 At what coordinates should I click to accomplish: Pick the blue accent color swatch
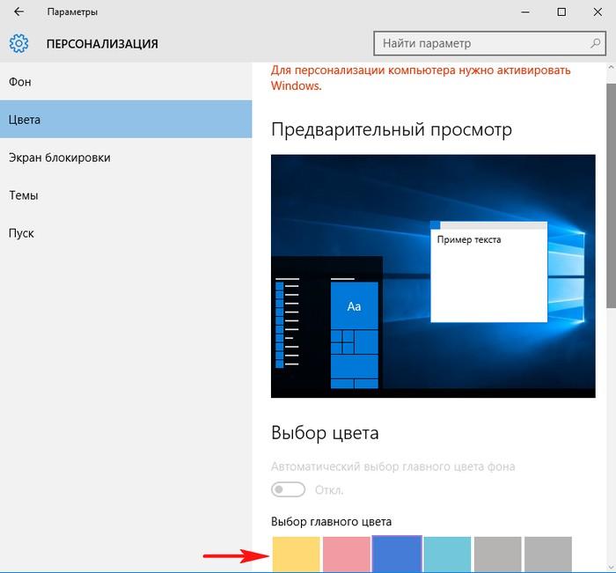point(397,554)
